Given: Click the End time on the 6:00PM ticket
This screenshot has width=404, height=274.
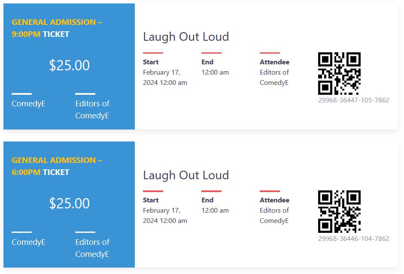Looking at the screenshot, I should click(215, 211).
